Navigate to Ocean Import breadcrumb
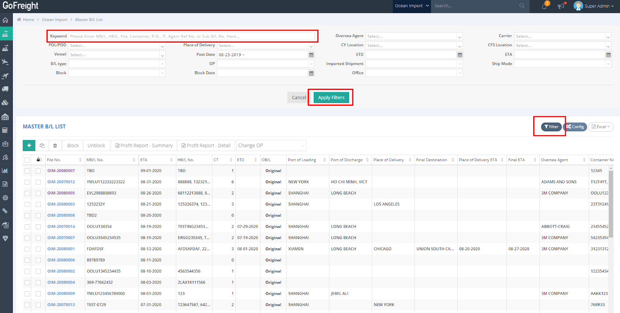The image size is (620, 313). pos(55,20)
